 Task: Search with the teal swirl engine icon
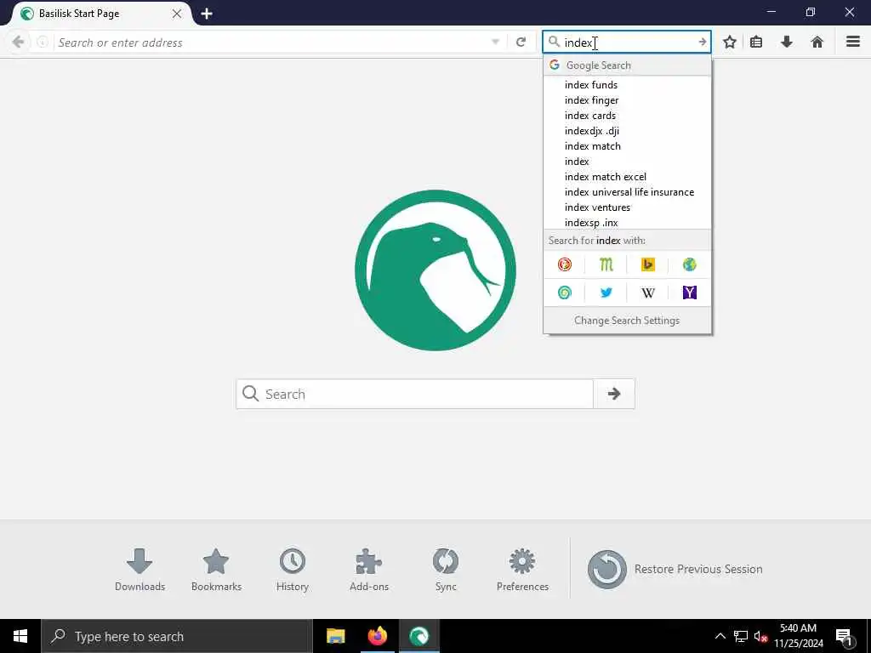click(x=565, y=292)
